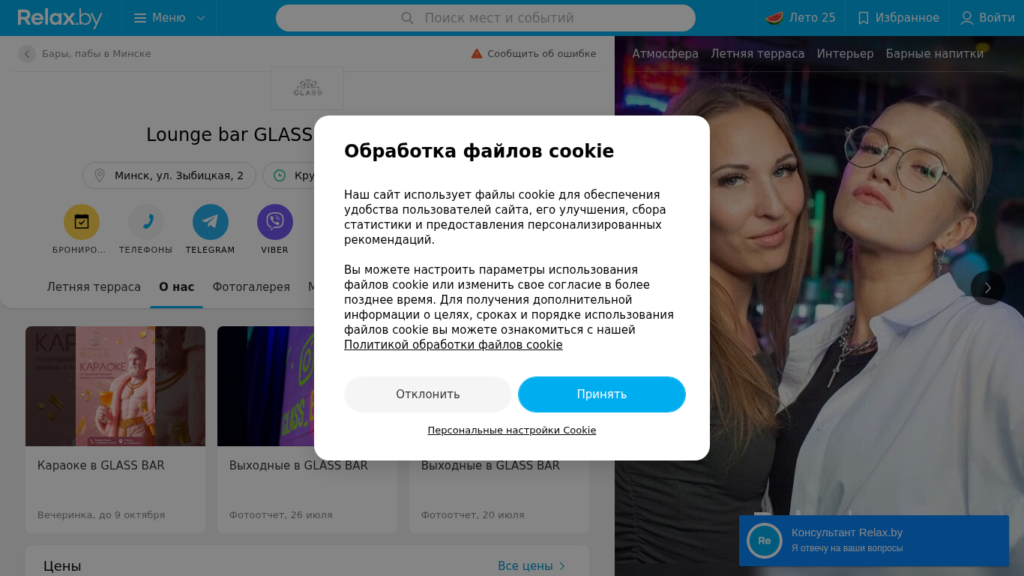Open Караоке в GLASS BAR thumbnail
The image size is (1024, 576).
click(x=115, y=386)
